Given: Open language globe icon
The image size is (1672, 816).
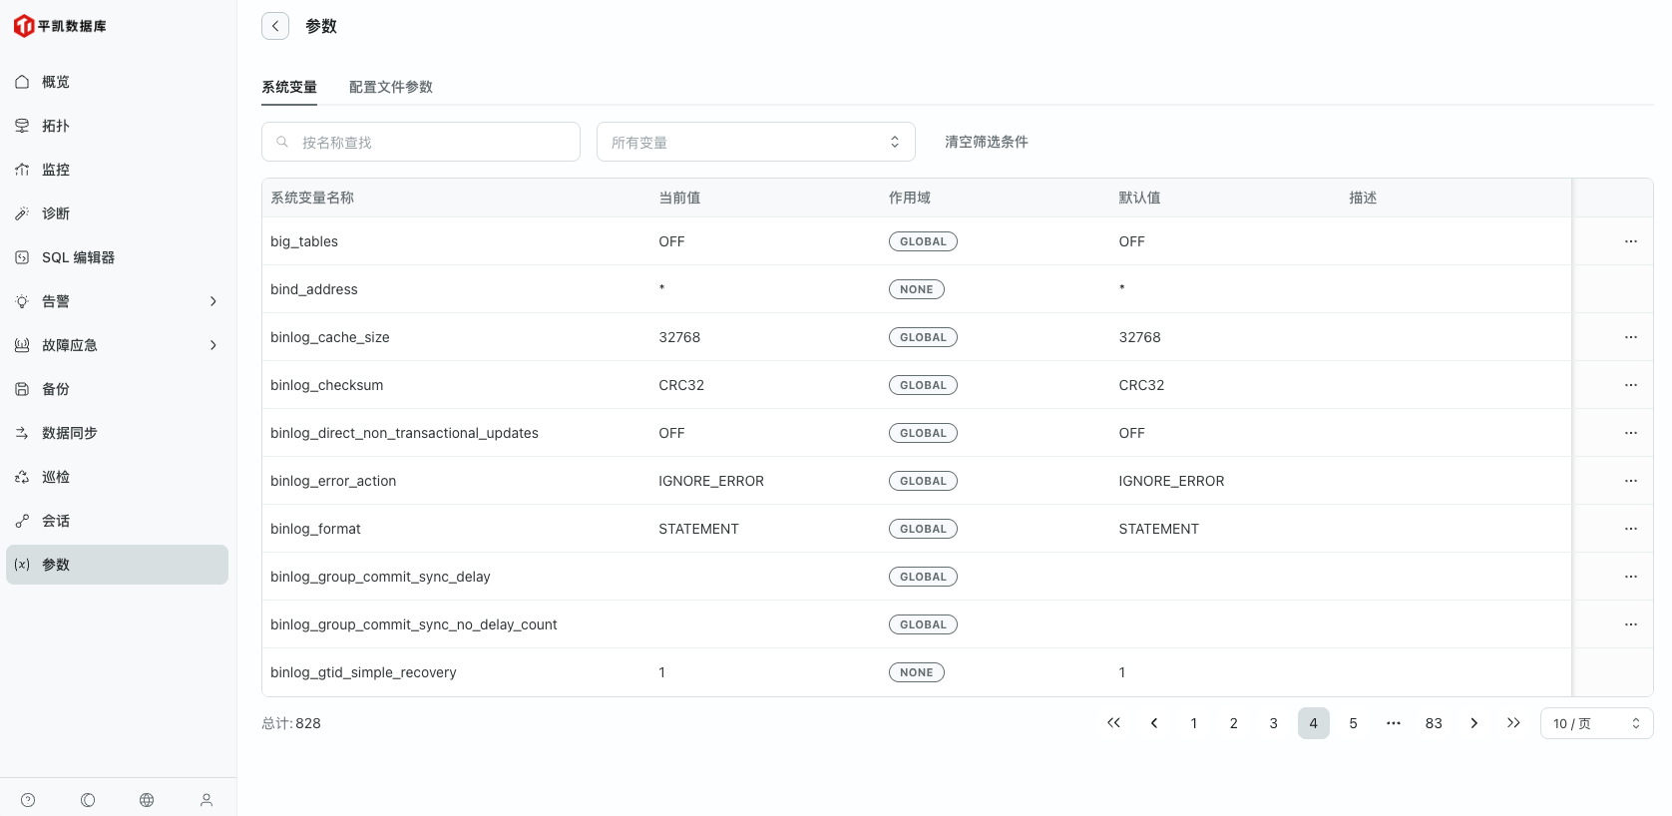Looking at the screenshot, I should click(147, 800).
